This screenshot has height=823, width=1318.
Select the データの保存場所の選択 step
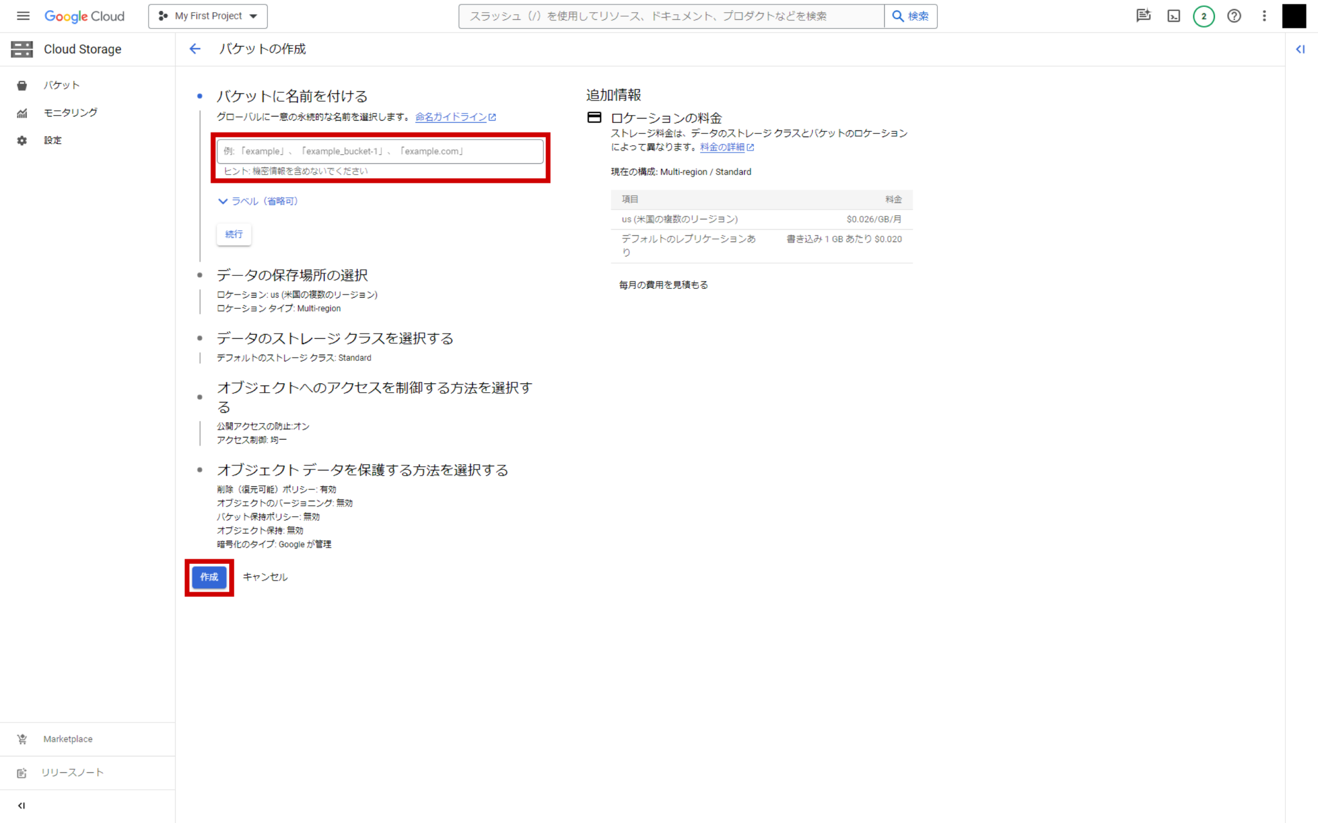[x=292, y=275]
